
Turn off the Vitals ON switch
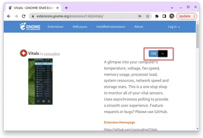click(158, 54)
